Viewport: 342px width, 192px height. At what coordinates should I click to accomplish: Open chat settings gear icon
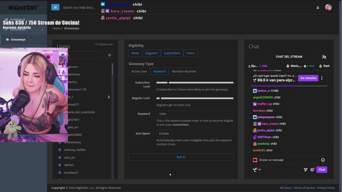[x=312, y=170]
